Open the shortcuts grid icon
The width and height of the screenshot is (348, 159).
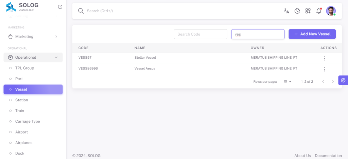tap(308, 11)
